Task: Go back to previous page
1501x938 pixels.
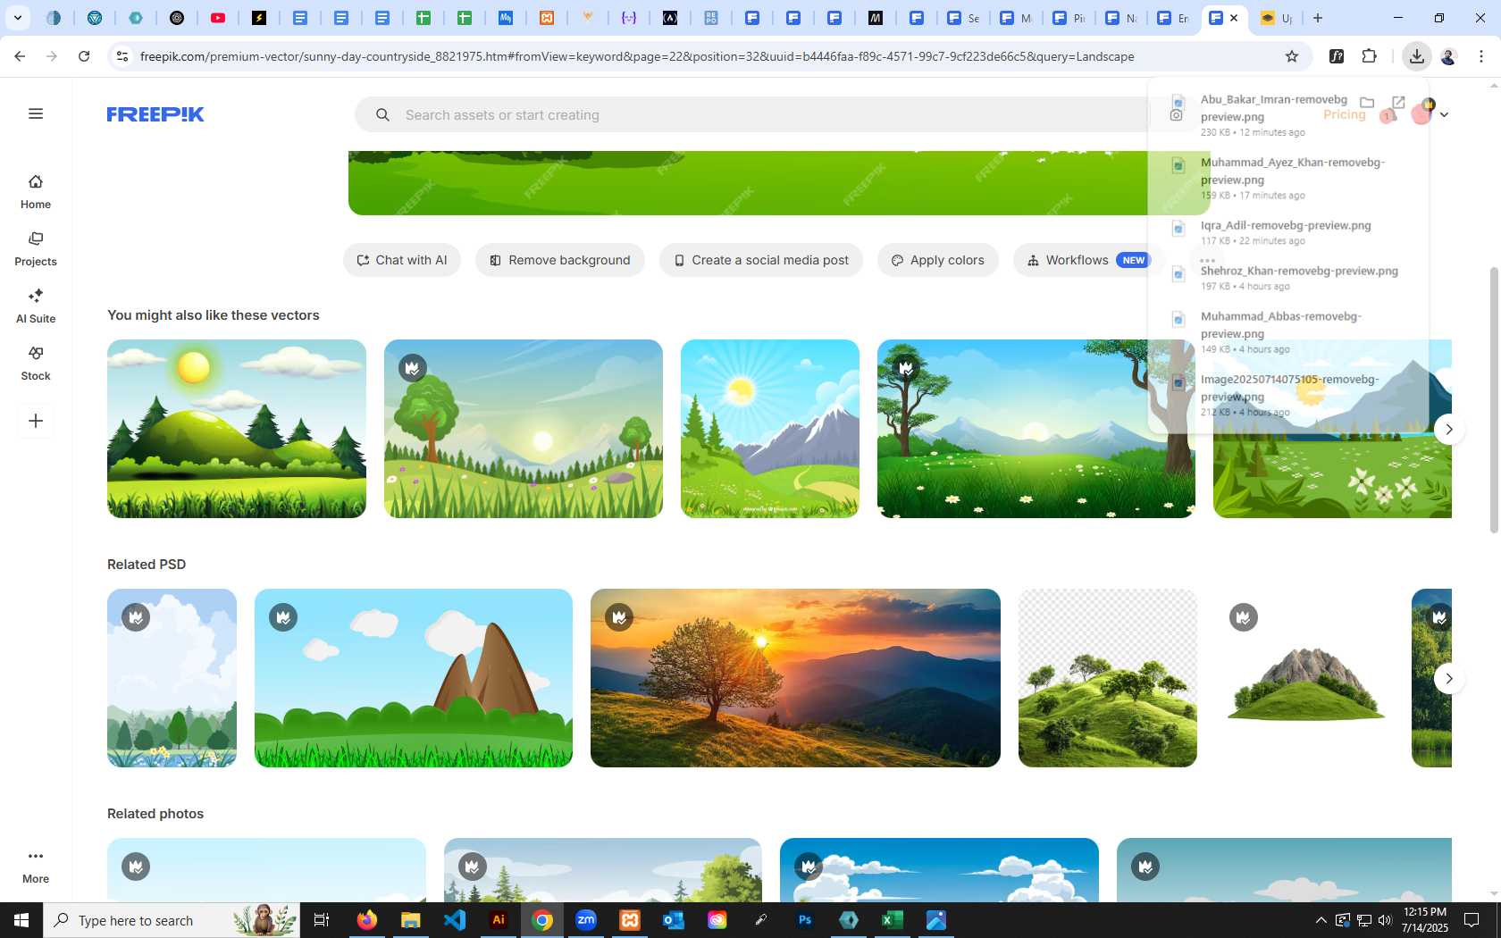Action: point(20,56)
